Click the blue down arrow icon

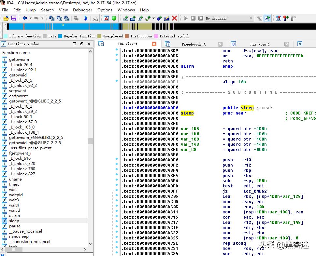pos(86,18)
